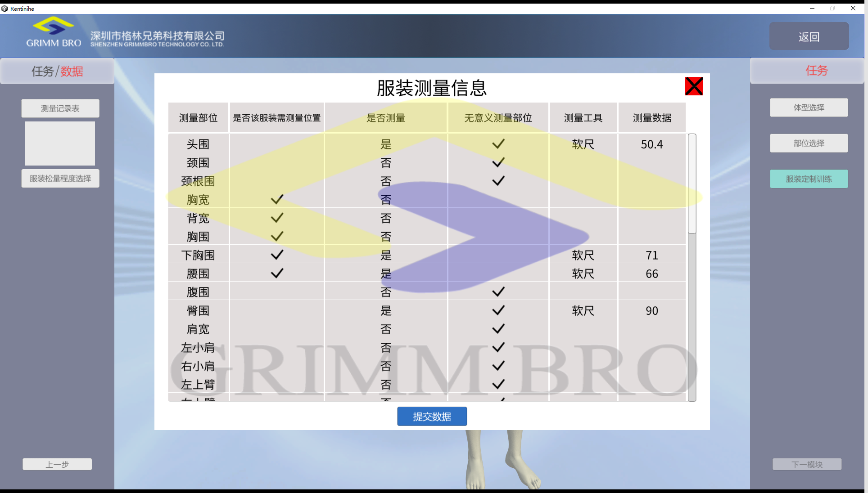Image resolution: width=868 pixels, height=493 pixels.
Task: Toggle 腰围 required-position checkmark
Action: 277,273
